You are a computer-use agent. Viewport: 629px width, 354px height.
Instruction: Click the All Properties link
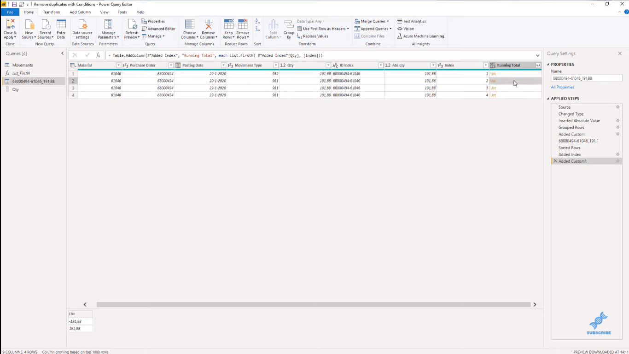tap(563, 87)
